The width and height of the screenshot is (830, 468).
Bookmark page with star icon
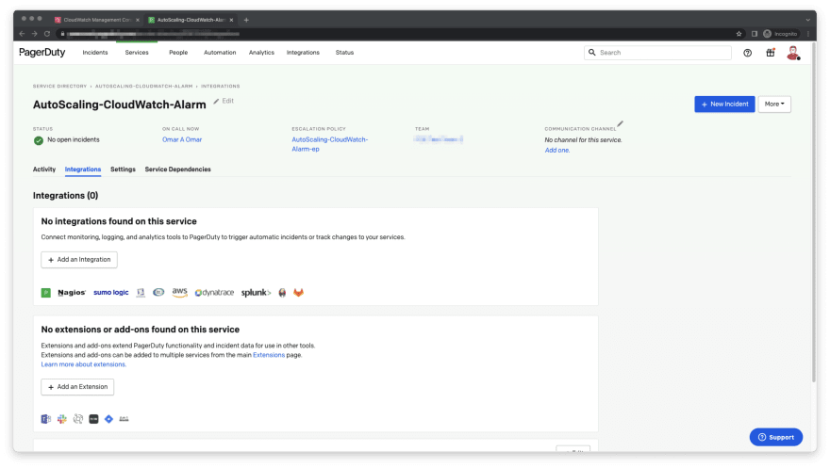tap(739, 34)
